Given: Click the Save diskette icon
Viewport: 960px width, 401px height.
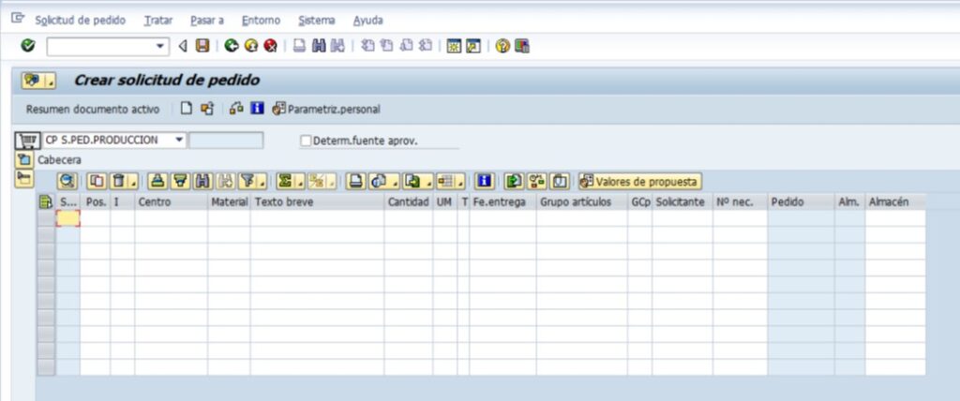Looking at the screenshot, I should point(202,46).
